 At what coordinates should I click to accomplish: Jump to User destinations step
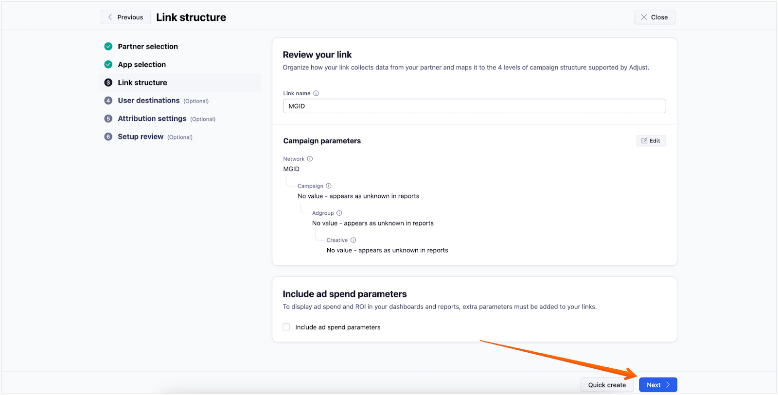[x=149, y=101]
